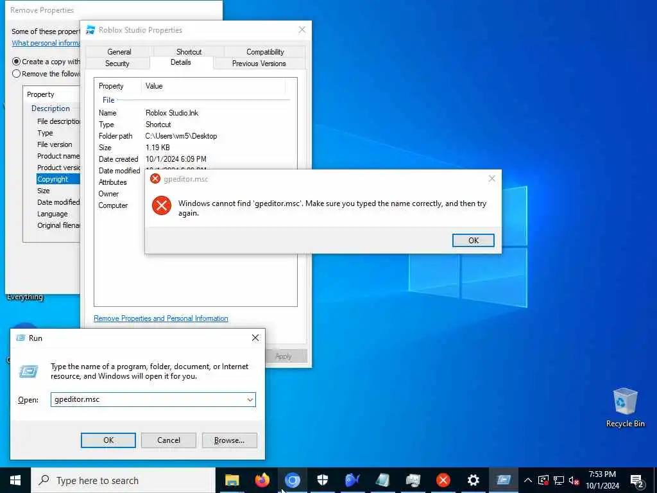Click Cancel in the Run dialog
The image size is (657, 493).
[x=169, y=440]
